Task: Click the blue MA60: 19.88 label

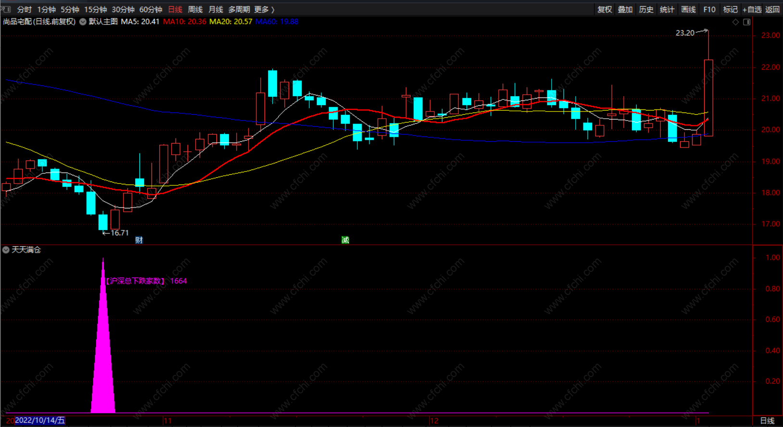Action: tap(277, 22)
